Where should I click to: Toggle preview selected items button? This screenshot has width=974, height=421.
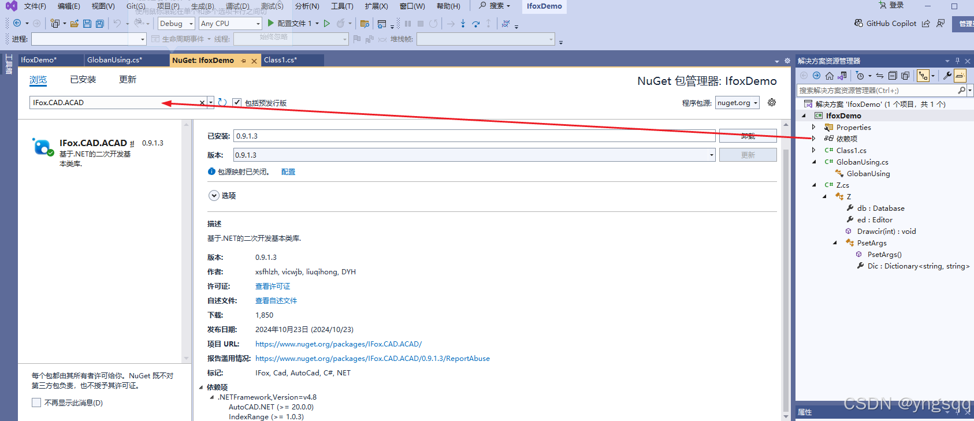tap(960, 76)
